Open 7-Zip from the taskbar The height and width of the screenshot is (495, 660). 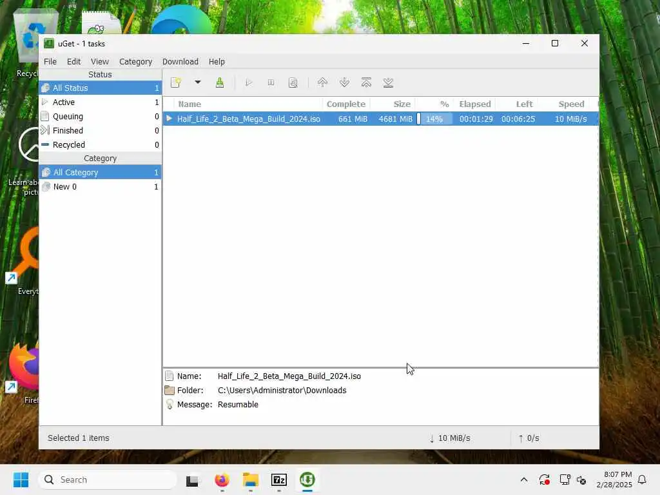pyautogui.click(x=279, y=480)
